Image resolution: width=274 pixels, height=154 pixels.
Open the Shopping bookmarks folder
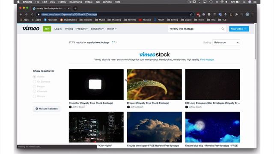click(114, 20)
